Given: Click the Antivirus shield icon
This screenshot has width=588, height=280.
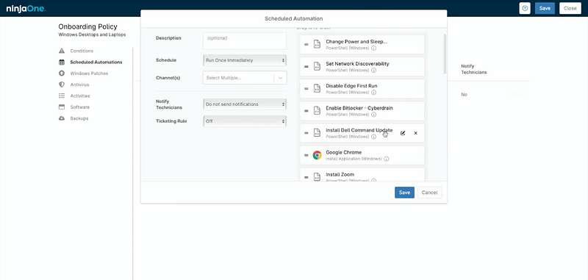Looking at the screenshot, I should pyautogui.click(x=62, y=85).
